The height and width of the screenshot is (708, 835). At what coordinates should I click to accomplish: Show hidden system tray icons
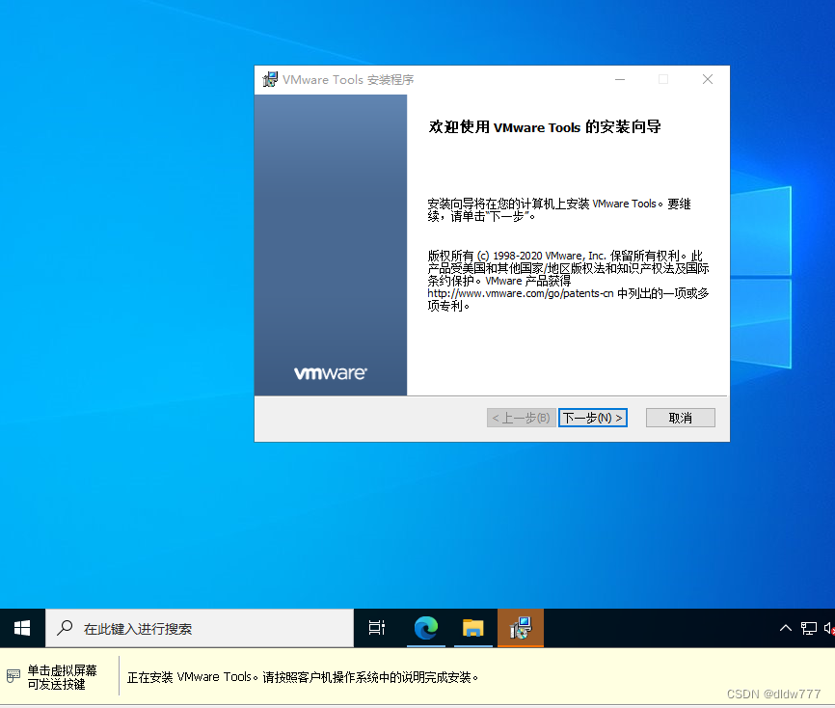(786, 628)
